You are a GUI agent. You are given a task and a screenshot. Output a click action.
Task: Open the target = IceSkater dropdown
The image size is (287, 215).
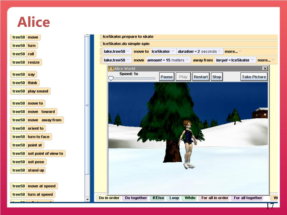click(235, 60)
